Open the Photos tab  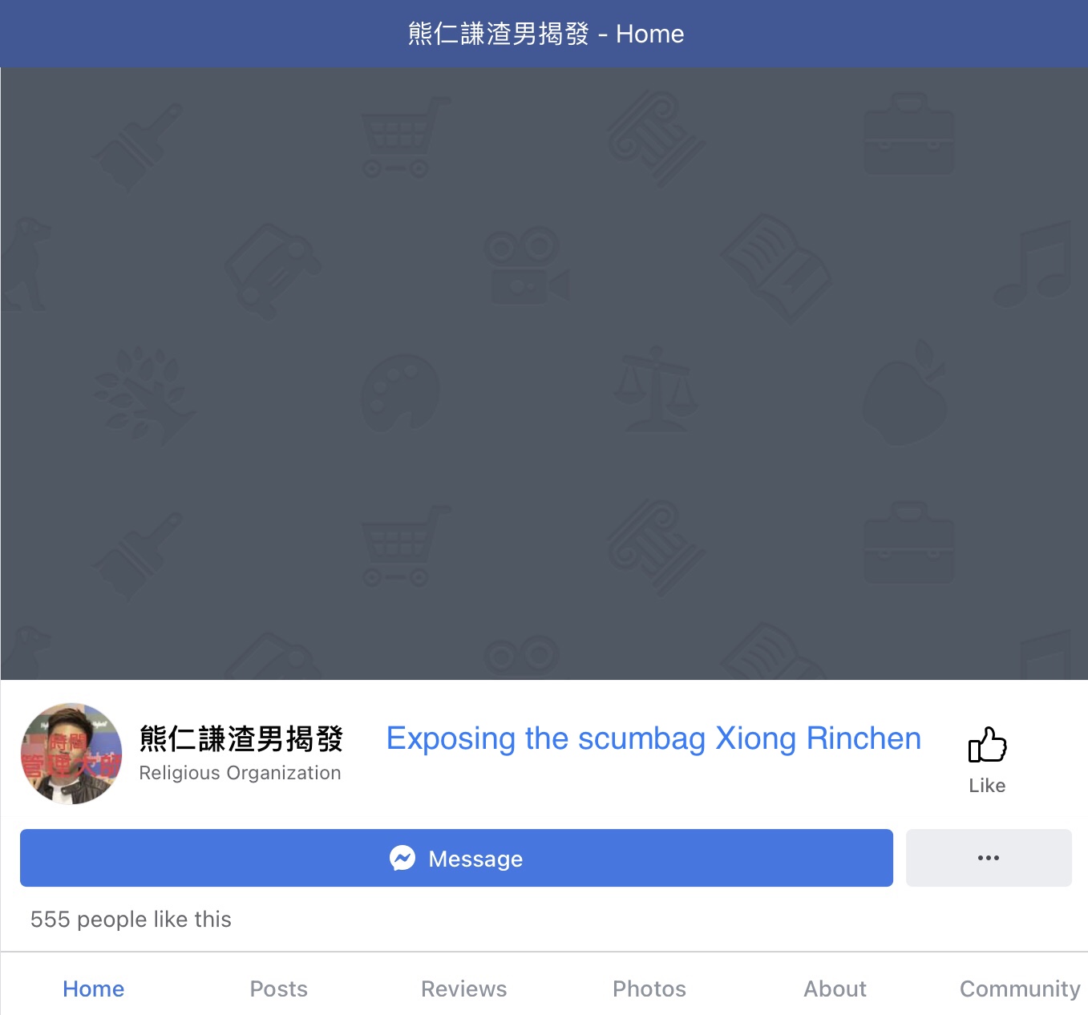[x=649, y=989]
